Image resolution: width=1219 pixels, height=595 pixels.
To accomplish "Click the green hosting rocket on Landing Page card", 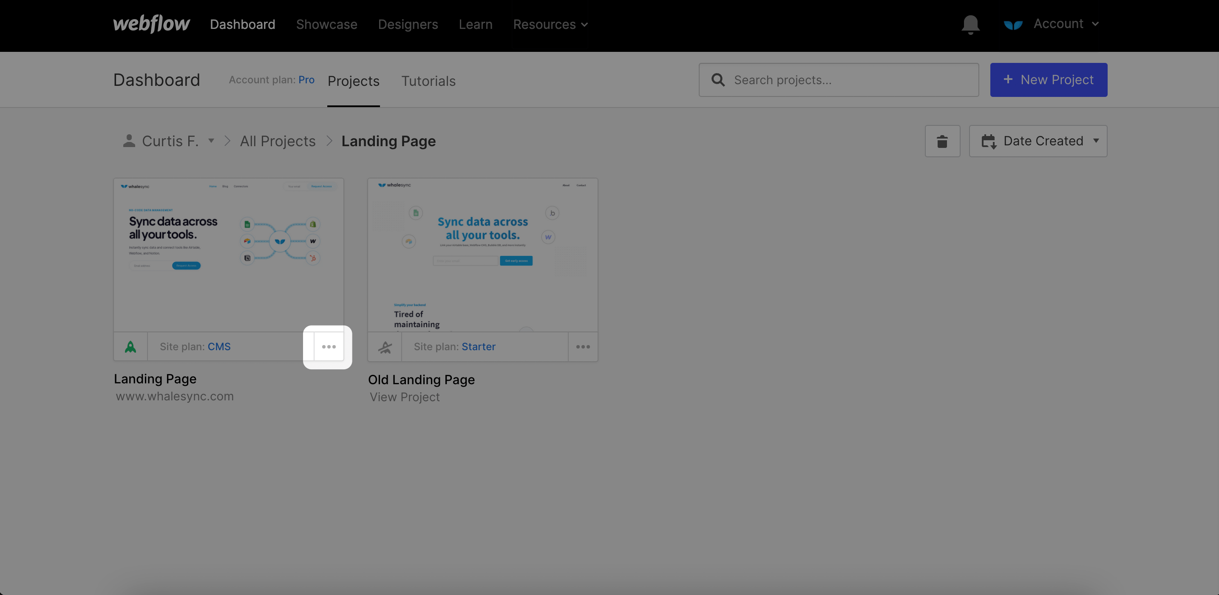I will pyautogui.click(x=130, y=346).
